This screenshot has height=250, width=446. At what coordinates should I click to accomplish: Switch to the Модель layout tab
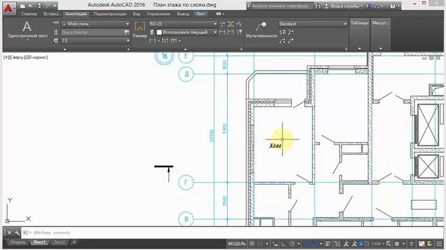(x=17, y=242)
